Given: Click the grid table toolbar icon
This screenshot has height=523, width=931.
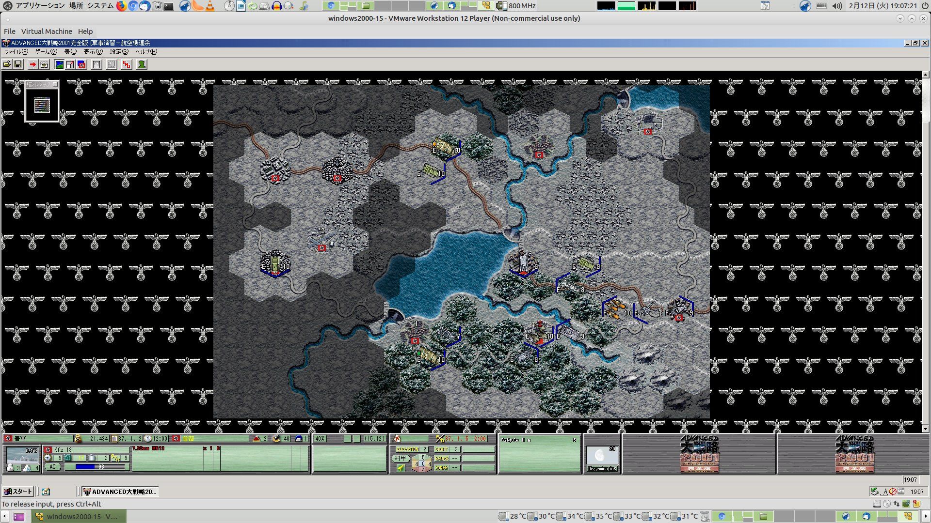Looking at the screenshot, I should 96,64.
